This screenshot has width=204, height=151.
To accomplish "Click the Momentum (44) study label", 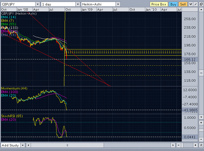I will point(14,88).
